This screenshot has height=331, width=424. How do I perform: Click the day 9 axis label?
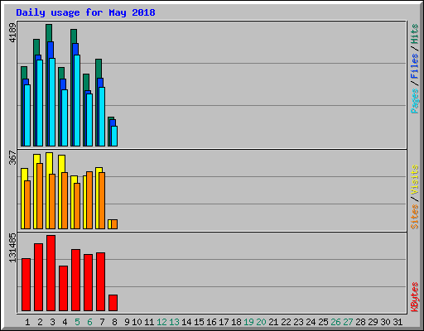click(127, 322)
